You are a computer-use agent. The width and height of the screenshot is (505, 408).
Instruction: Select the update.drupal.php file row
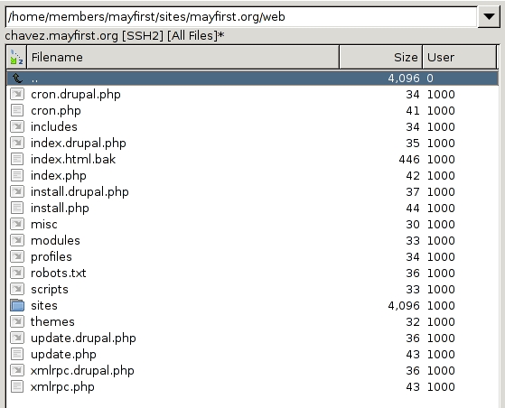pyautogui.click(x=252, y=338)
